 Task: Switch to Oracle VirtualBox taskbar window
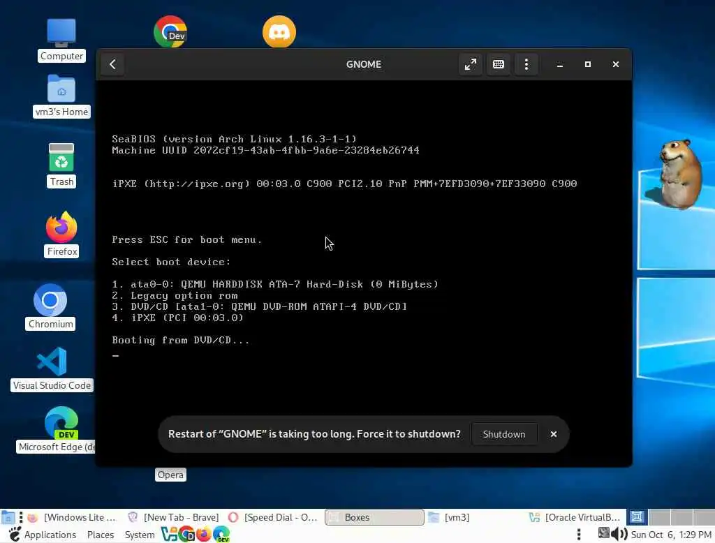tap(575, 517)
